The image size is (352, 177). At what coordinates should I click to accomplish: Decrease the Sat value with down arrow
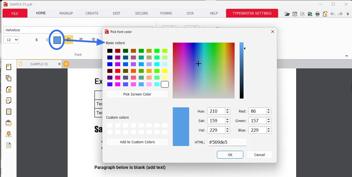[x=228, y=122]
